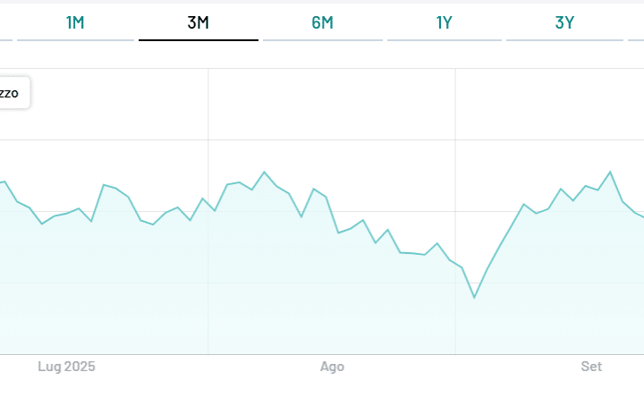Click the 'Set' month axis label

591,367
